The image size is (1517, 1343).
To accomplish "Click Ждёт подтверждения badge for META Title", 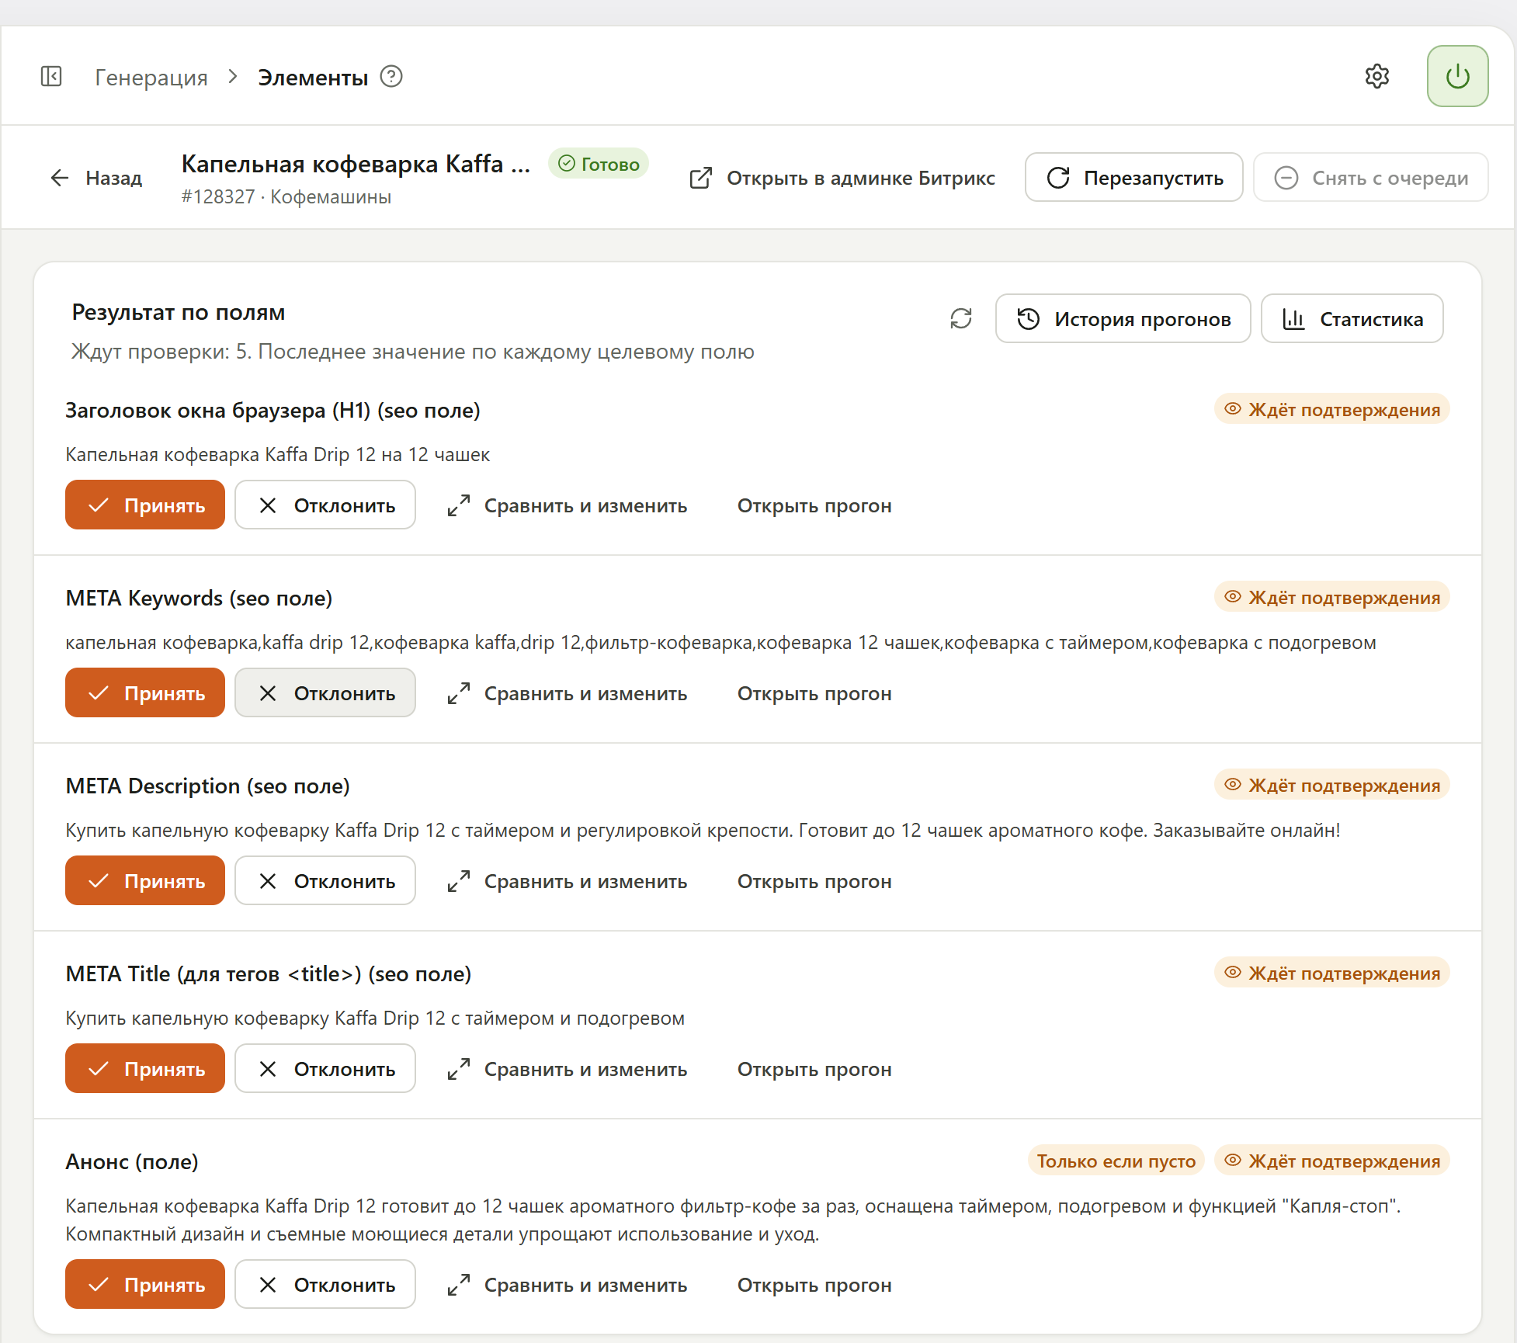I will pyautogui.click(x=1332, y=973).
